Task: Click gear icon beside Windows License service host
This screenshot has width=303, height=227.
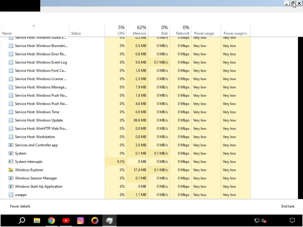Action: pyautogui.click(x=11, y=79)
